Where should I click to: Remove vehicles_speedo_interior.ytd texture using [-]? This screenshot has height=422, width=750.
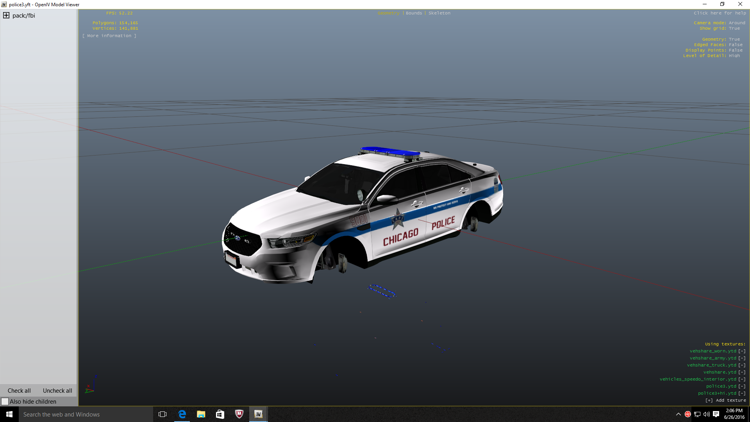tap(742, 379)
